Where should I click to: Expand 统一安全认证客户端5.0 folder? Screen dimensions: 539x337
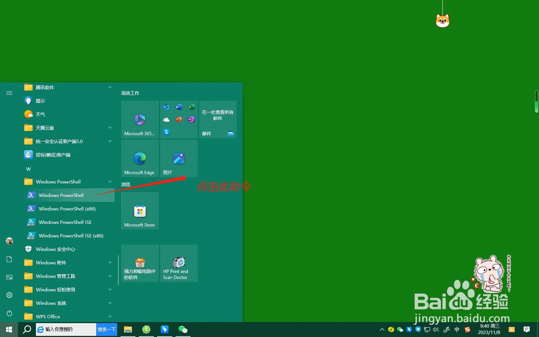69,141
